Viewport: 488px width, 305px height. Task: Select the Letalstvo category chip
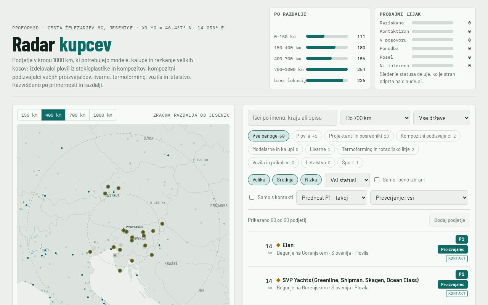[318, 163]
